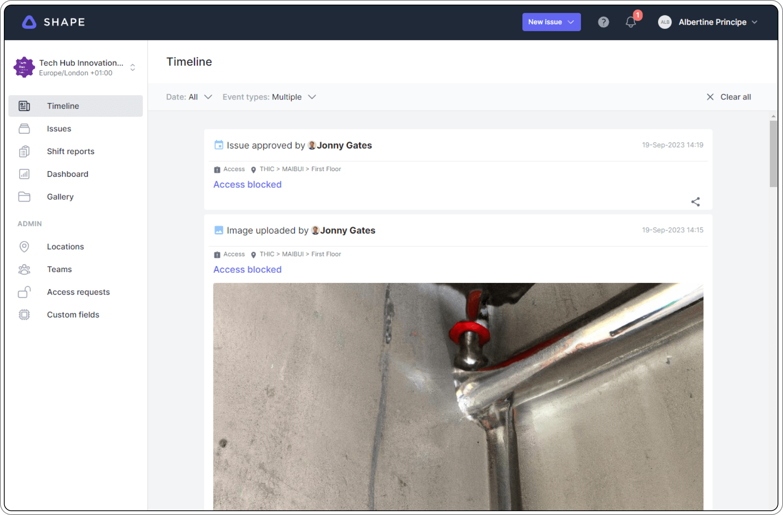This screenshot has height=515, width=783.
Task: Open the Event types: Multiple dropdown
Action: pos(269,97)
